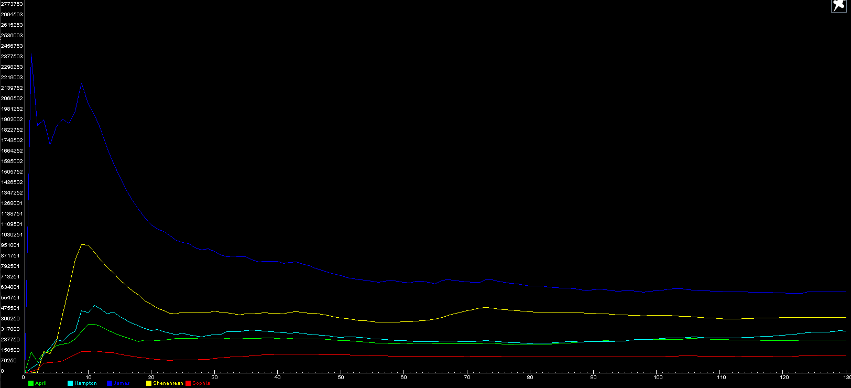851x388 pixels.
Task: Click the green April legend swatch
Action: coord(31,383)
